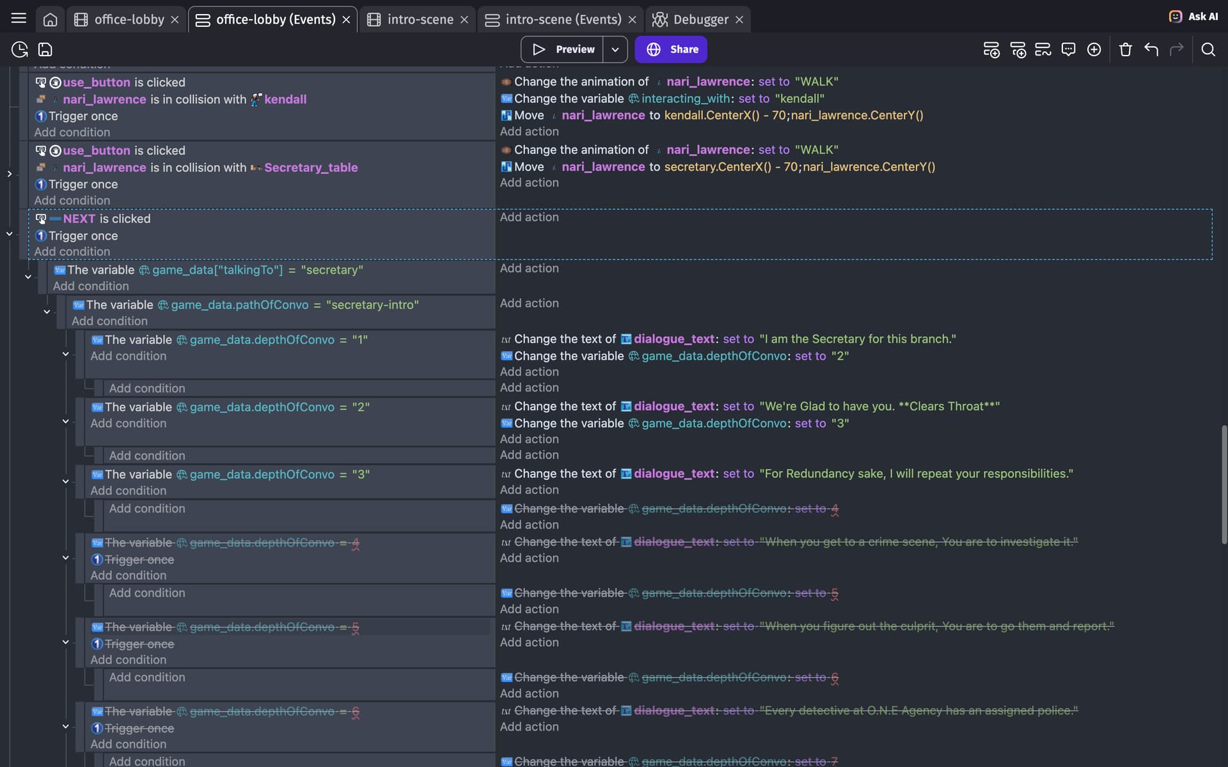Add a sub-event to selected event

(1018, 49)
